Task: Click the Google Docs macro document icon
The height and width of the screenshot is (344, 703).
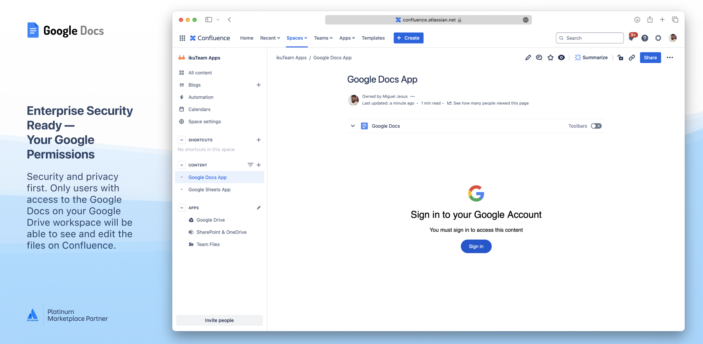Action: click(x=364, y=126)
